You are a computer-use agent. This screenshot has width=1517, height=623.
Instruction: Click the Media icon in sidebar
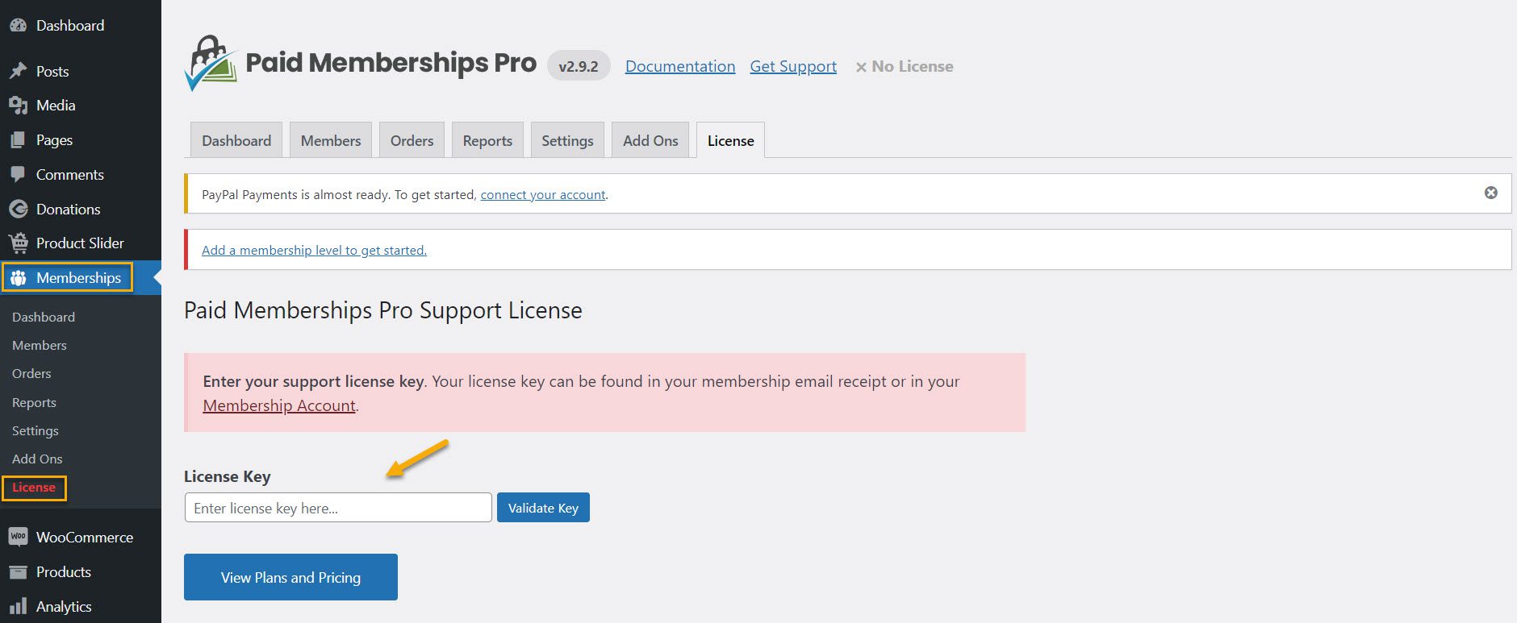[18, 106]
